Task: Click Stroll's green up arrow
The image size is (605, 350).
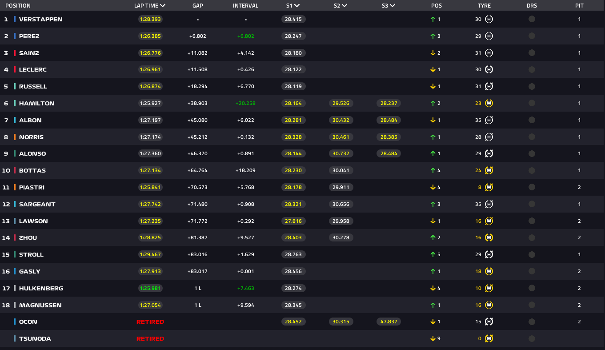Action: click(433, 254)
